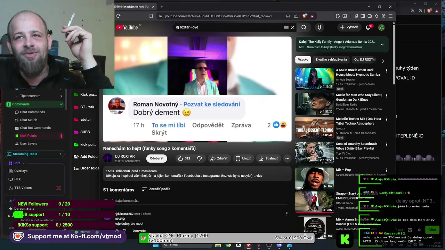445x250 pixels.
Task: Click Zdieľať share button
Action: point(219,158)
